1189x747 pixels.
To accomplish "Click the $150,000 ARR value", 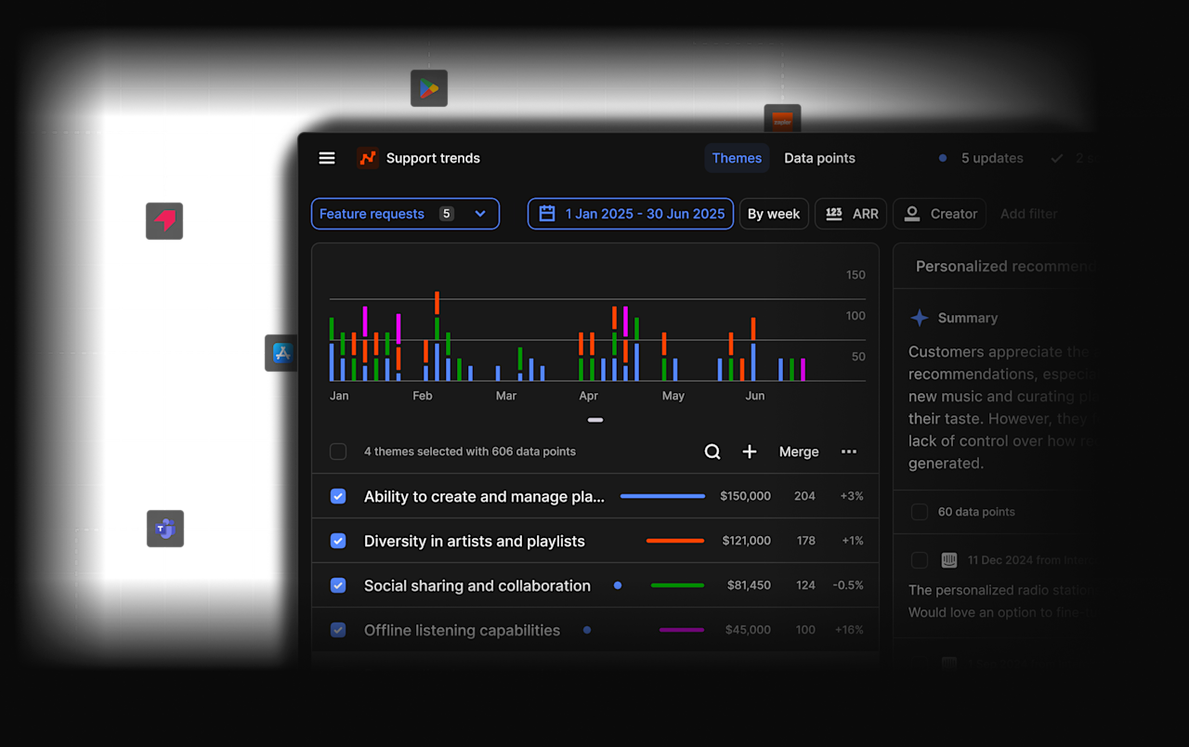I will [x=745, y=496].
